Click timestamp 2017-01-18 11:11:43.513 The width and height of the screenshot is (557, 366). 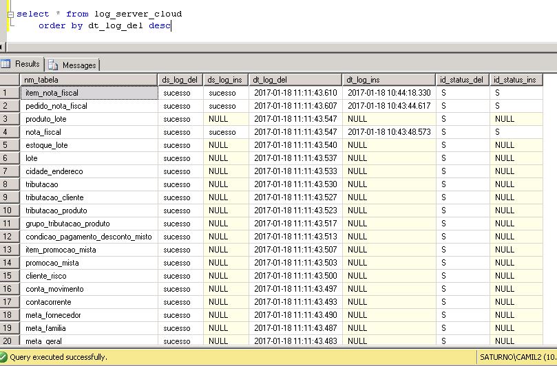click(x=295, y=237)
